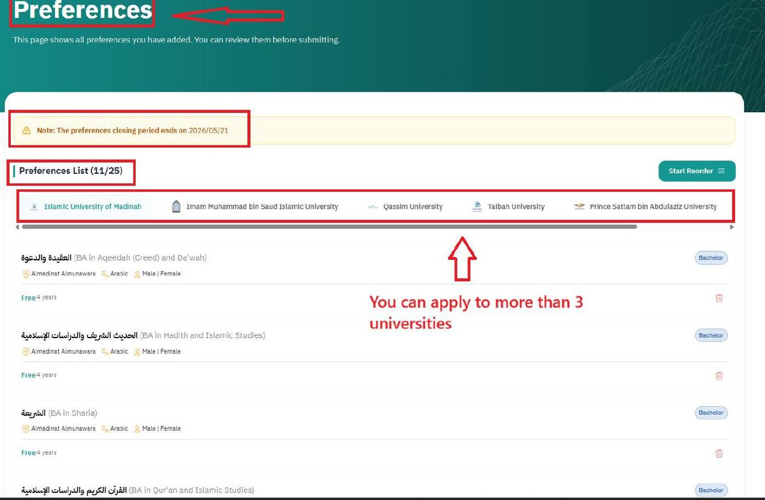765x500 pixels.
Task: Click the right arrow of tabs scrollbar
Action: click(732, 227)
